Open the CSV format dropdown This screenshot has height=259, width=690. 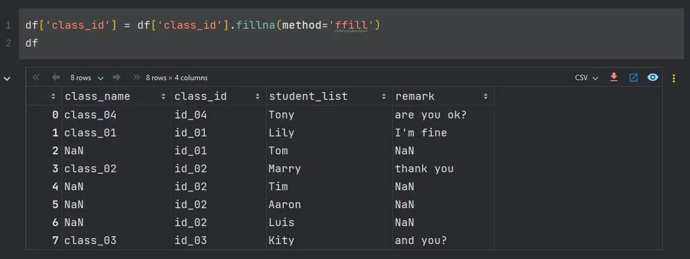click(586, 78)
